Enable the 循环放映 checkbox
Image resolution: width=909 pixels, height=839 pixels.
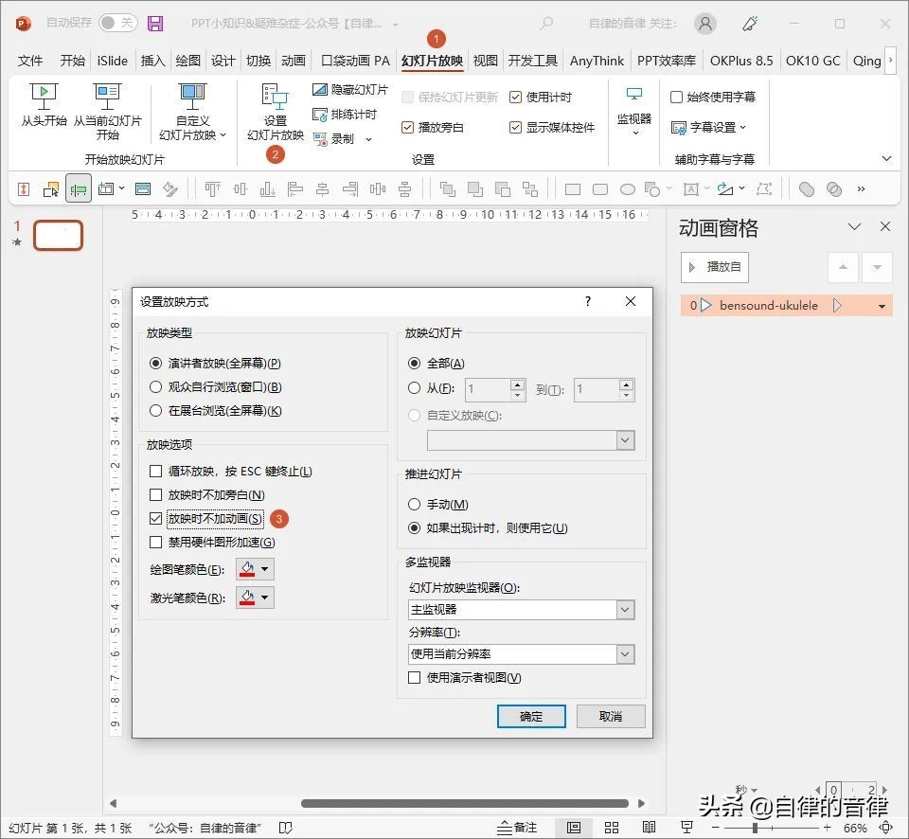tap(156, 471)
